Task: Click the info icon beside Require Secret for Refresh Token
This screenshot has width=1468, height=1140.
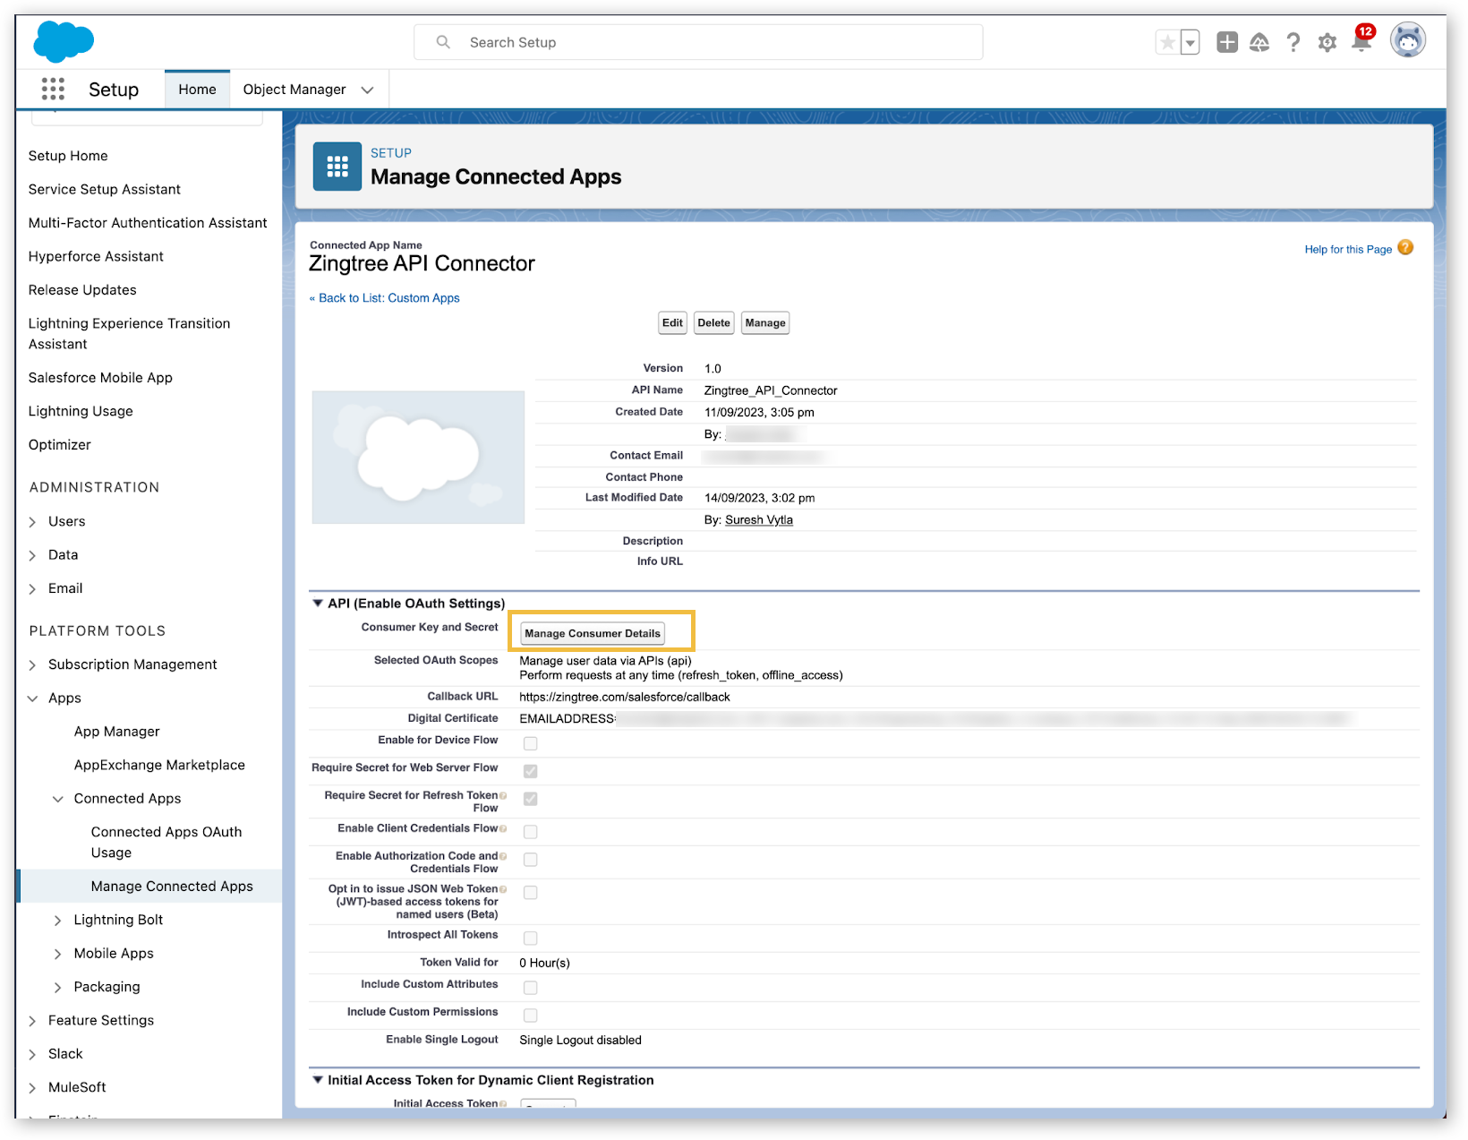Action: [x=503, y=795]
